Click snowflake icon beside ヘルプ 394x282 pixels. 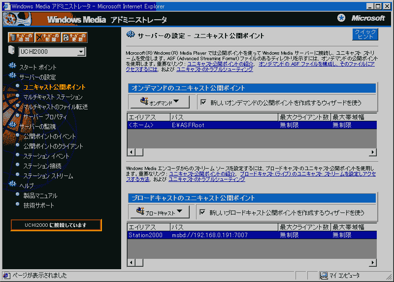(x=12, y=184)
